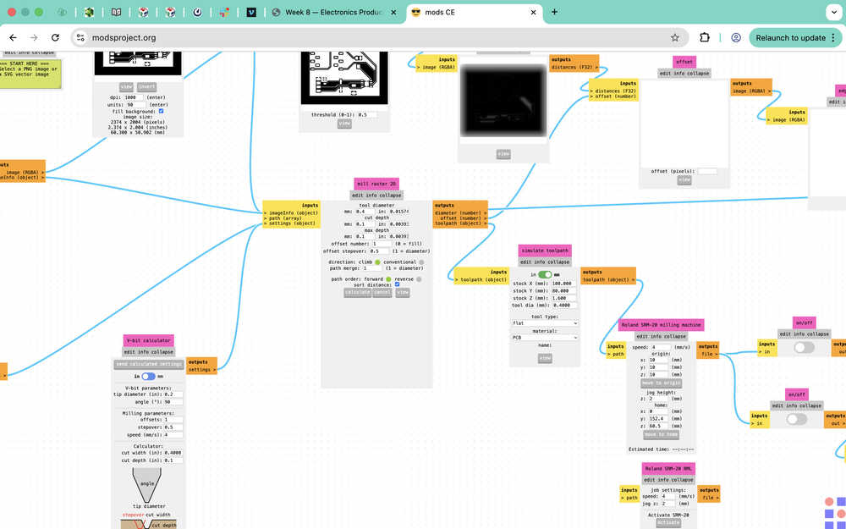Click view button under distance transform image
The height and width of the screenshot is (529, 846).
tap(503, 154)
